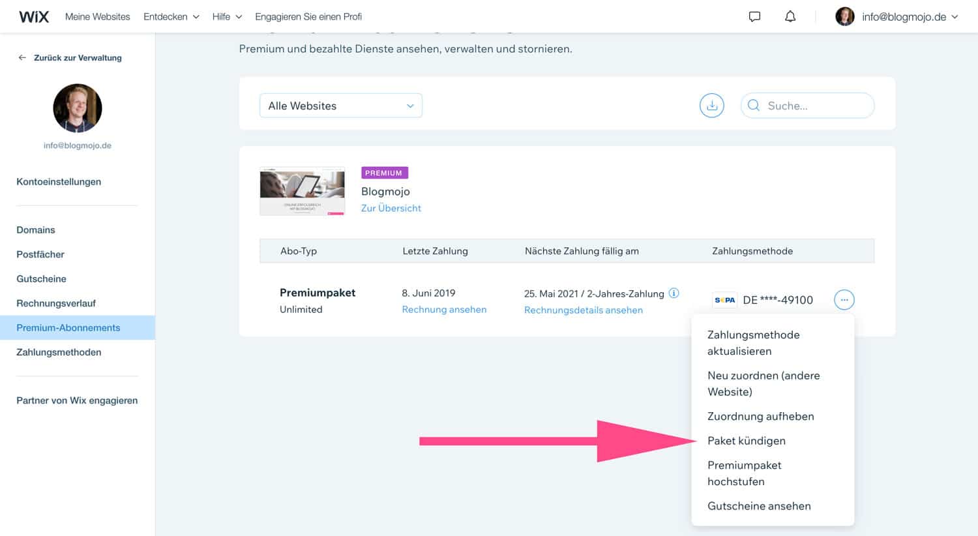The height and width of the screenshot is (536, 978).
Task: Open the notifications bell
Action: click(x=790, y=16)
